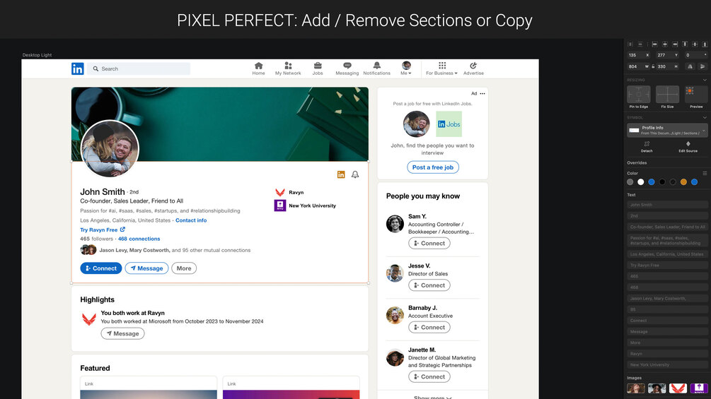Click the Message button in Highlights
The image size is (711, 399).
(x=123, y=334)
